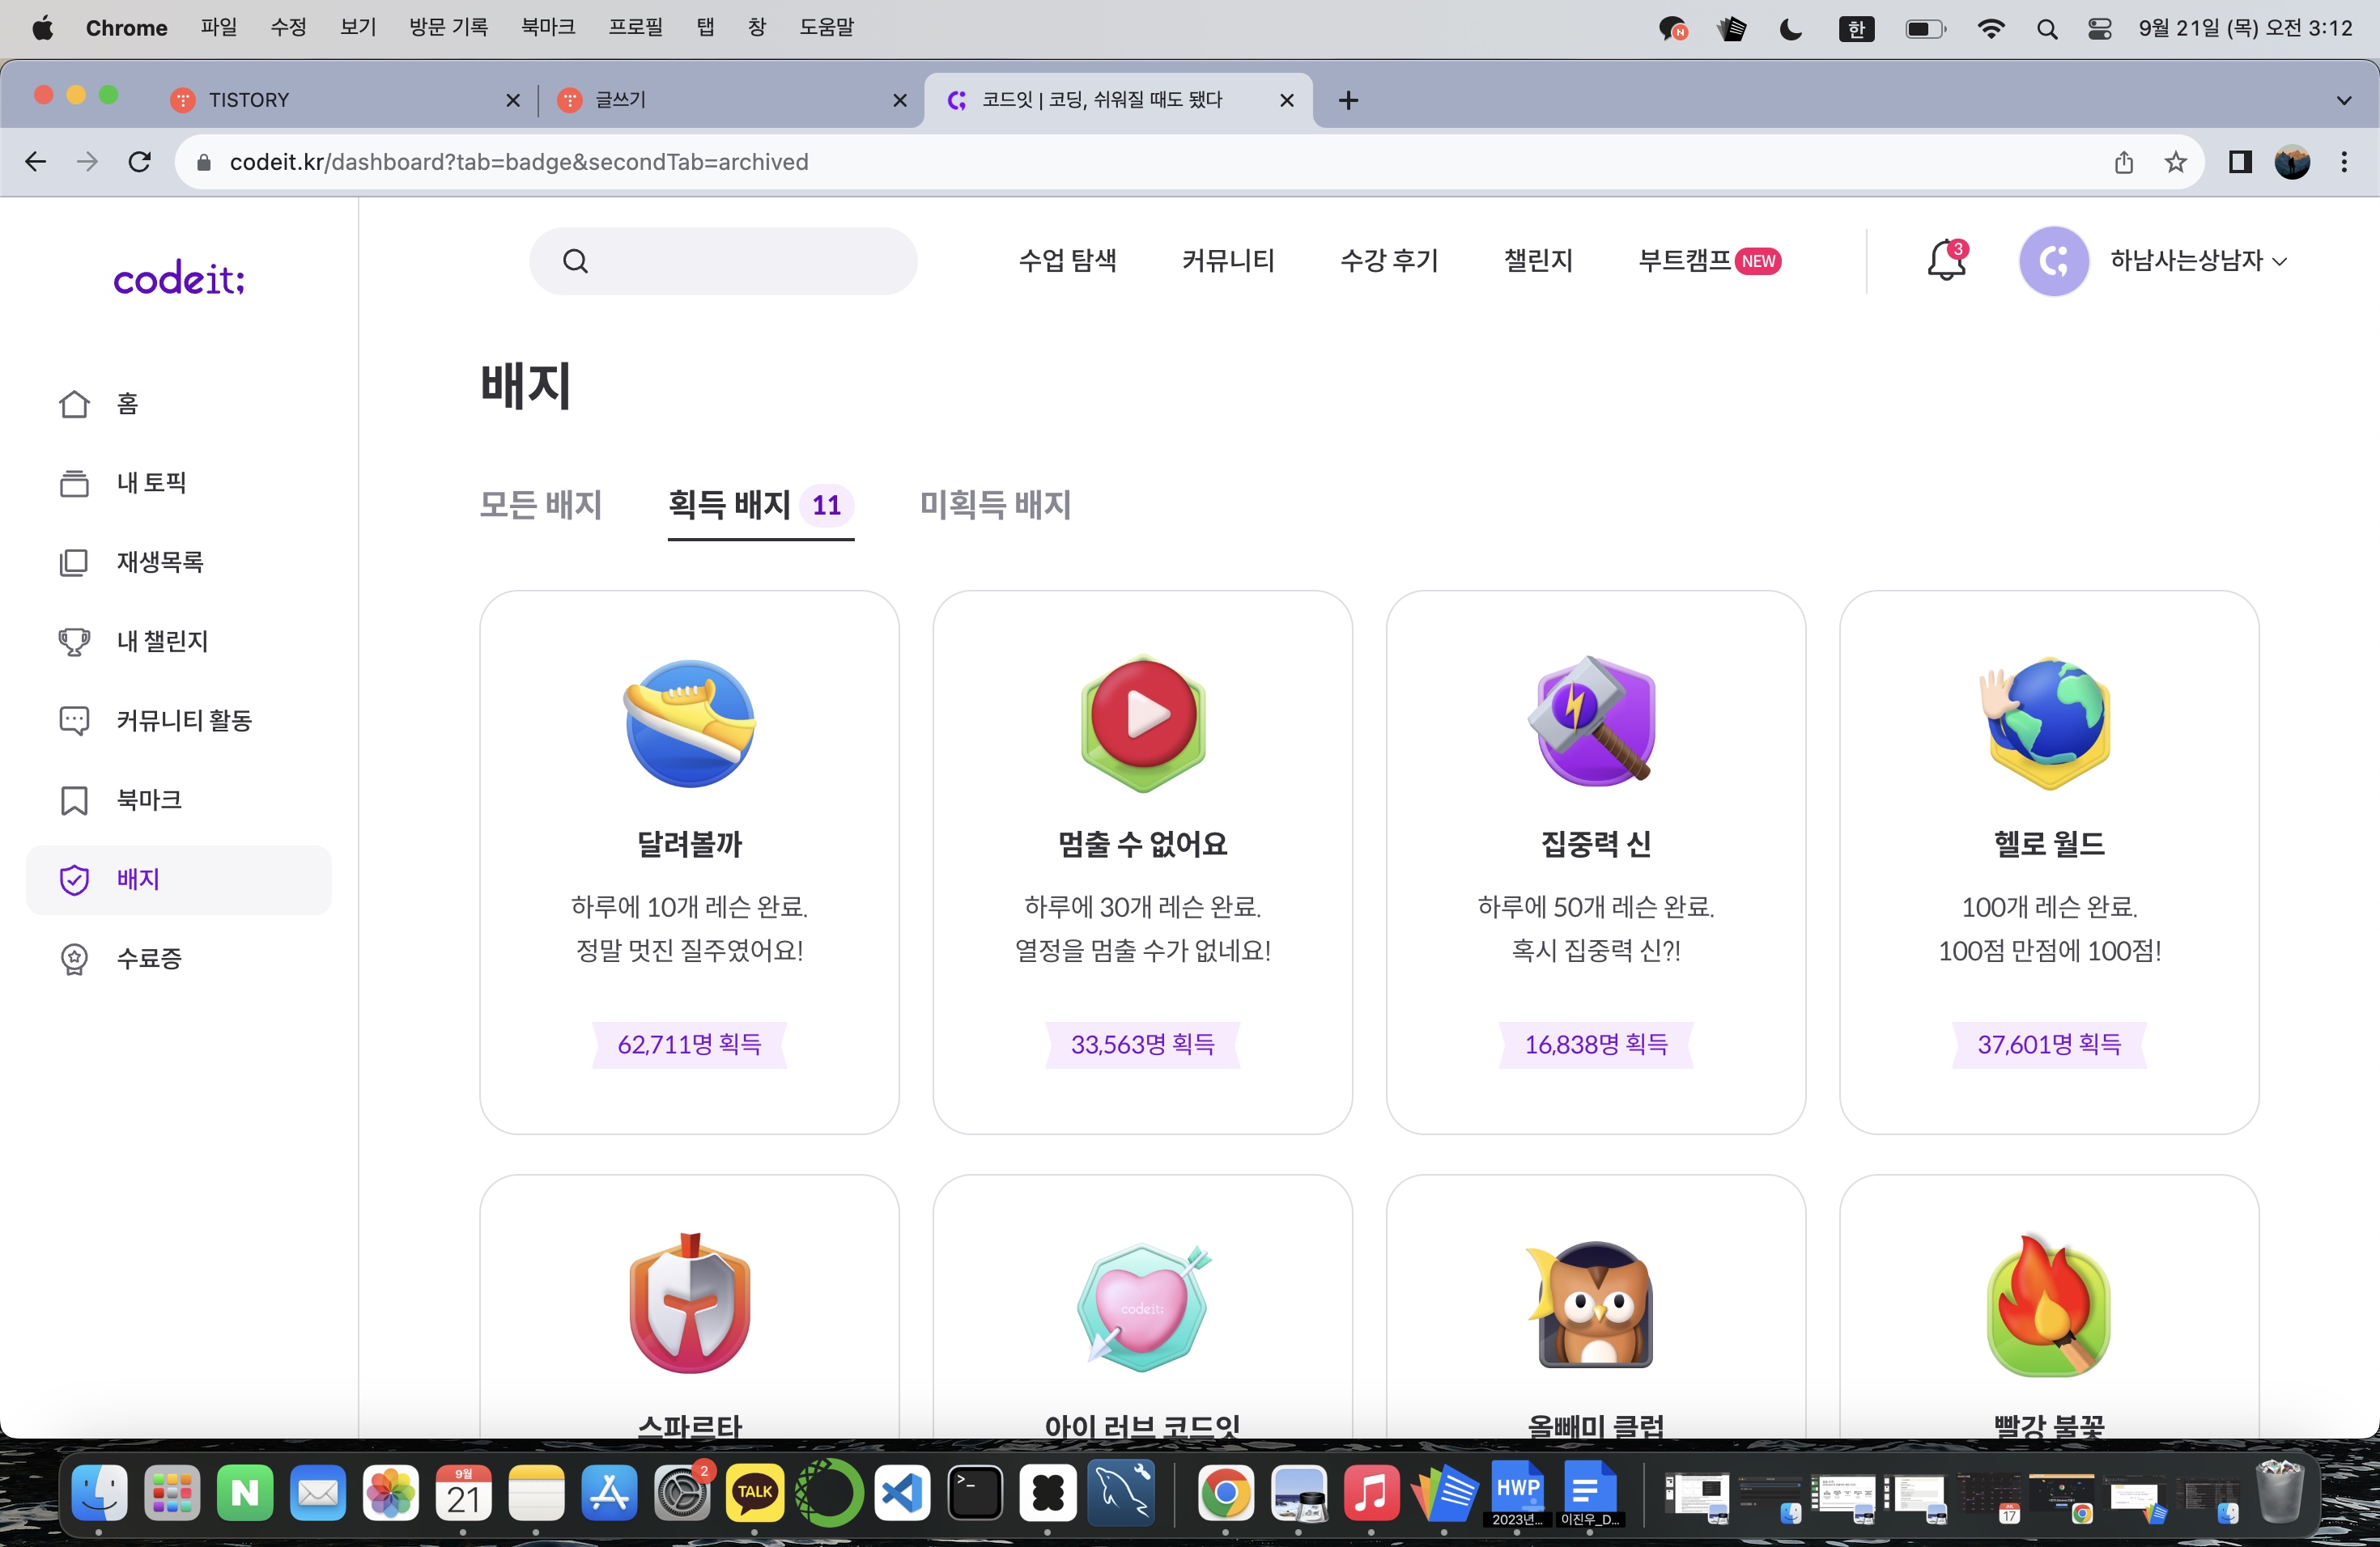This screenshot has width=2380, height=1547.
Task: Open Community Activity (커뮤니티 활동) sidebar item
Action: point(178,721)
